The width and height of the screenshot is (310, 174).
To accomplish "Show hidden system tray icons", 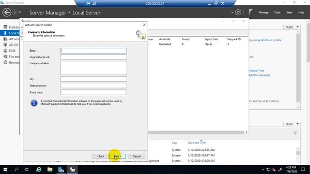I will click(263, 170).
